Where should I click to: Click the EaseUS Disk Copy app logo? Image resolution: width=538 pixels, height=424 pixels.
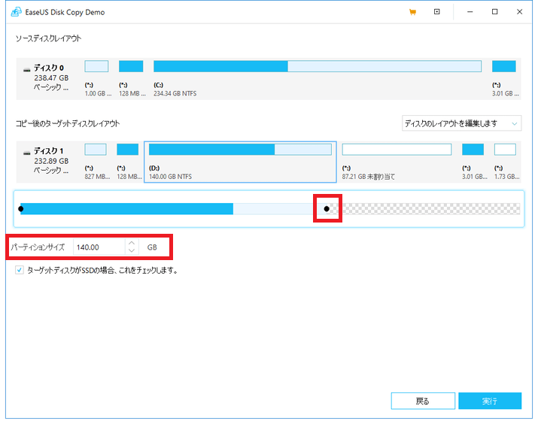[15, 12]
